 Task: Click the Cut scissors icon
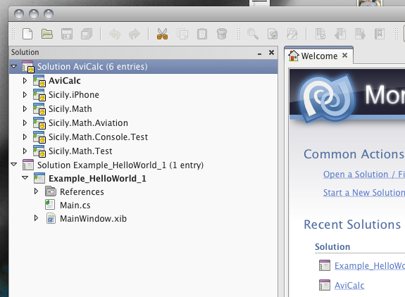click(x=162, y=34)
